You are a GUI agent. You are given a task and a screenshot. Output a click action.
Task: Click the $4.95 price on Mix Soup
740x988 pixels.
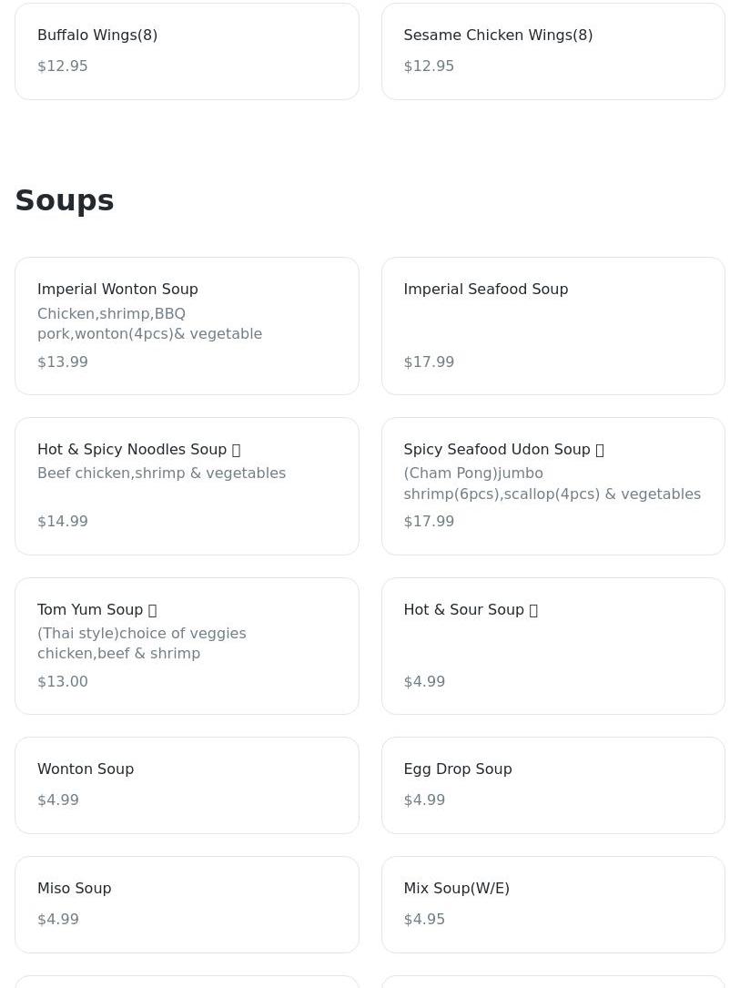pos(424,920)
